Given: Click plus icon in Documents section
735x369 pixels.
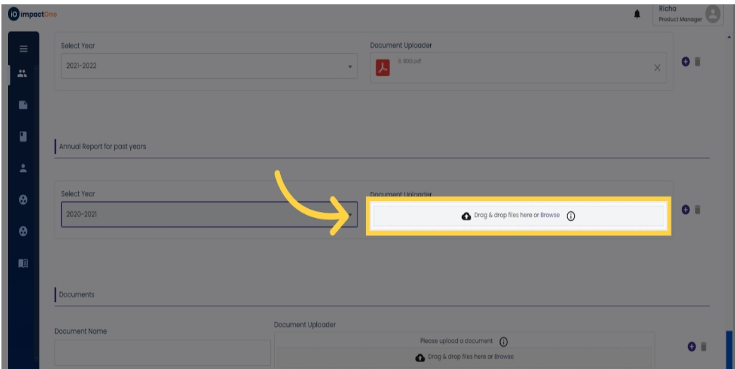Looking at the screenshot, I should pos(691,347).
